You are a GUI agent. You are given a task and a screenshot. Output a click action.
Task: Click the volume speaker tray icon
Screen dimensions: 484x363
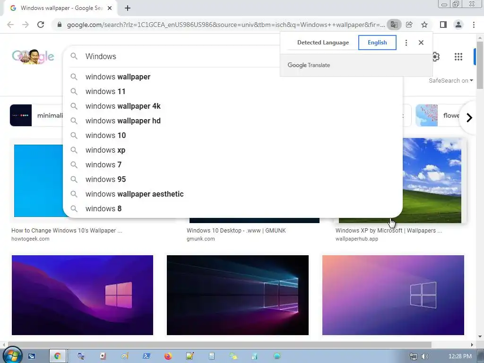click(x=425, y=356)
